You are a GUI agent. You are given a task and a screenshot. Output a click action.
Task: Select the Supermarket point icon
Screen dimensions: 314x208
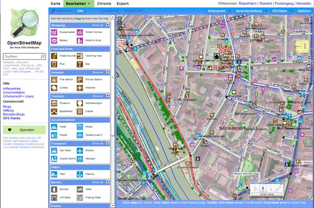coord(54,32)
